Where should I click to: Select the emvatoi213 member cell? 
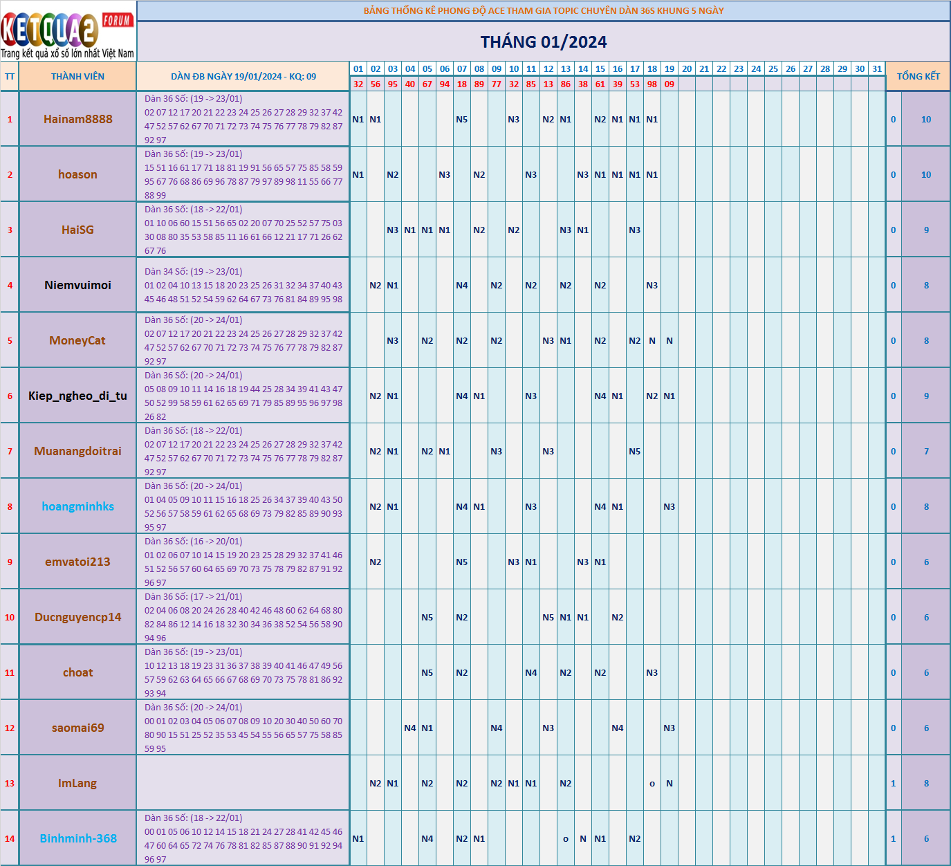click(77, 562)
